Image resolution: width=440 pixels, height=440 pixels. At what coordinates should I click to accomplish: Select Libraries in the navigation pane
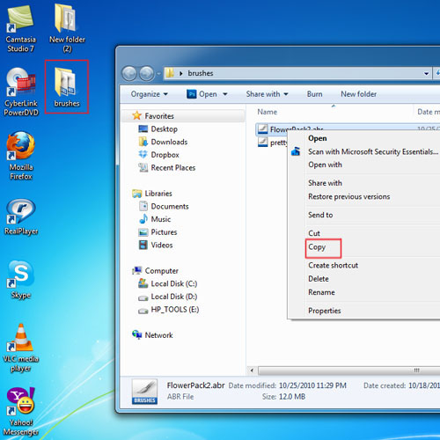pyautogui.click(x=158, y=194)
